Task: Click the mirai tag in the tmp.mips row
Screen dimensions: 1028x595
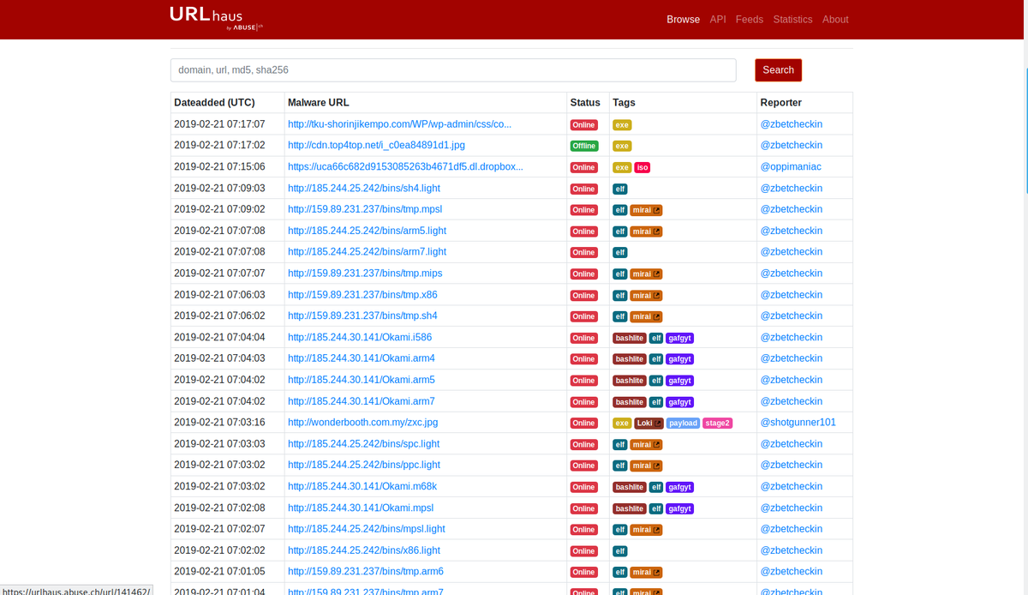Action: click(x=646, y=274)
